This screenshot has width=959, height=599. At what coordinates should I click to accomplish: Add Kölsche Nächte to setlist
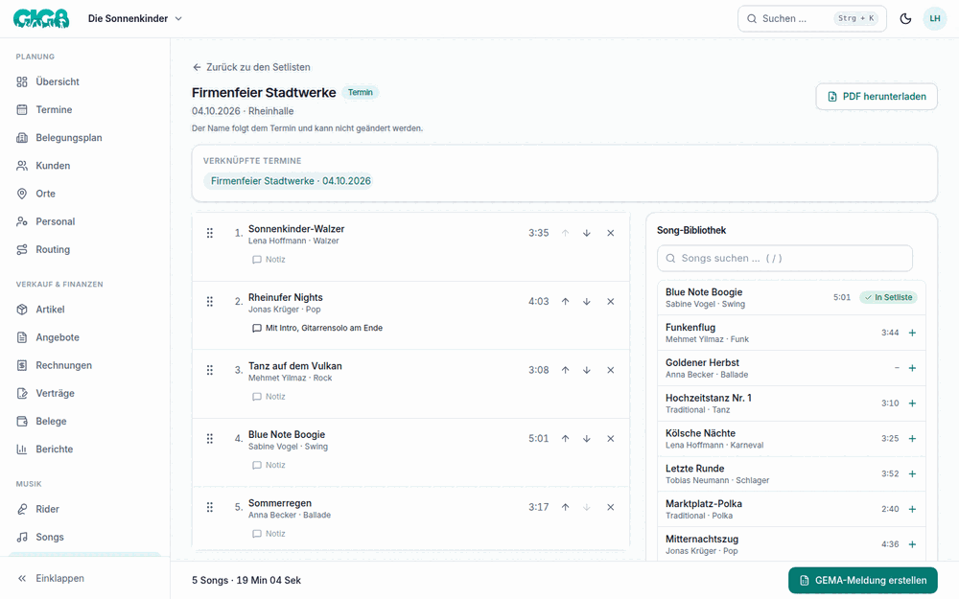912,439
